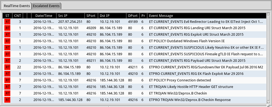Image resolution: width=272 pixels, height=107 pixels.
Task: Select the RT status of Outdated Windows Flash row
Action: [7, 41]
